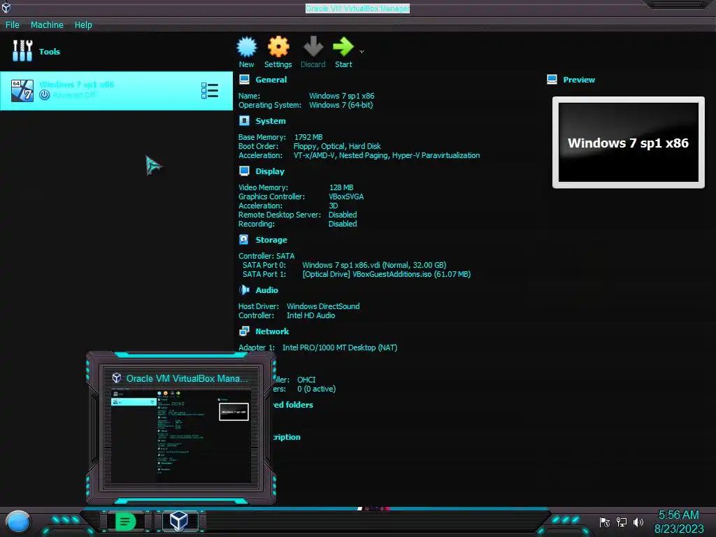Open the Network section heading link
This screenshot has width=716, height=537.
[x=272, y=331]
